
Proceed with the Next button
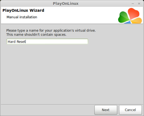coord(106,110)
